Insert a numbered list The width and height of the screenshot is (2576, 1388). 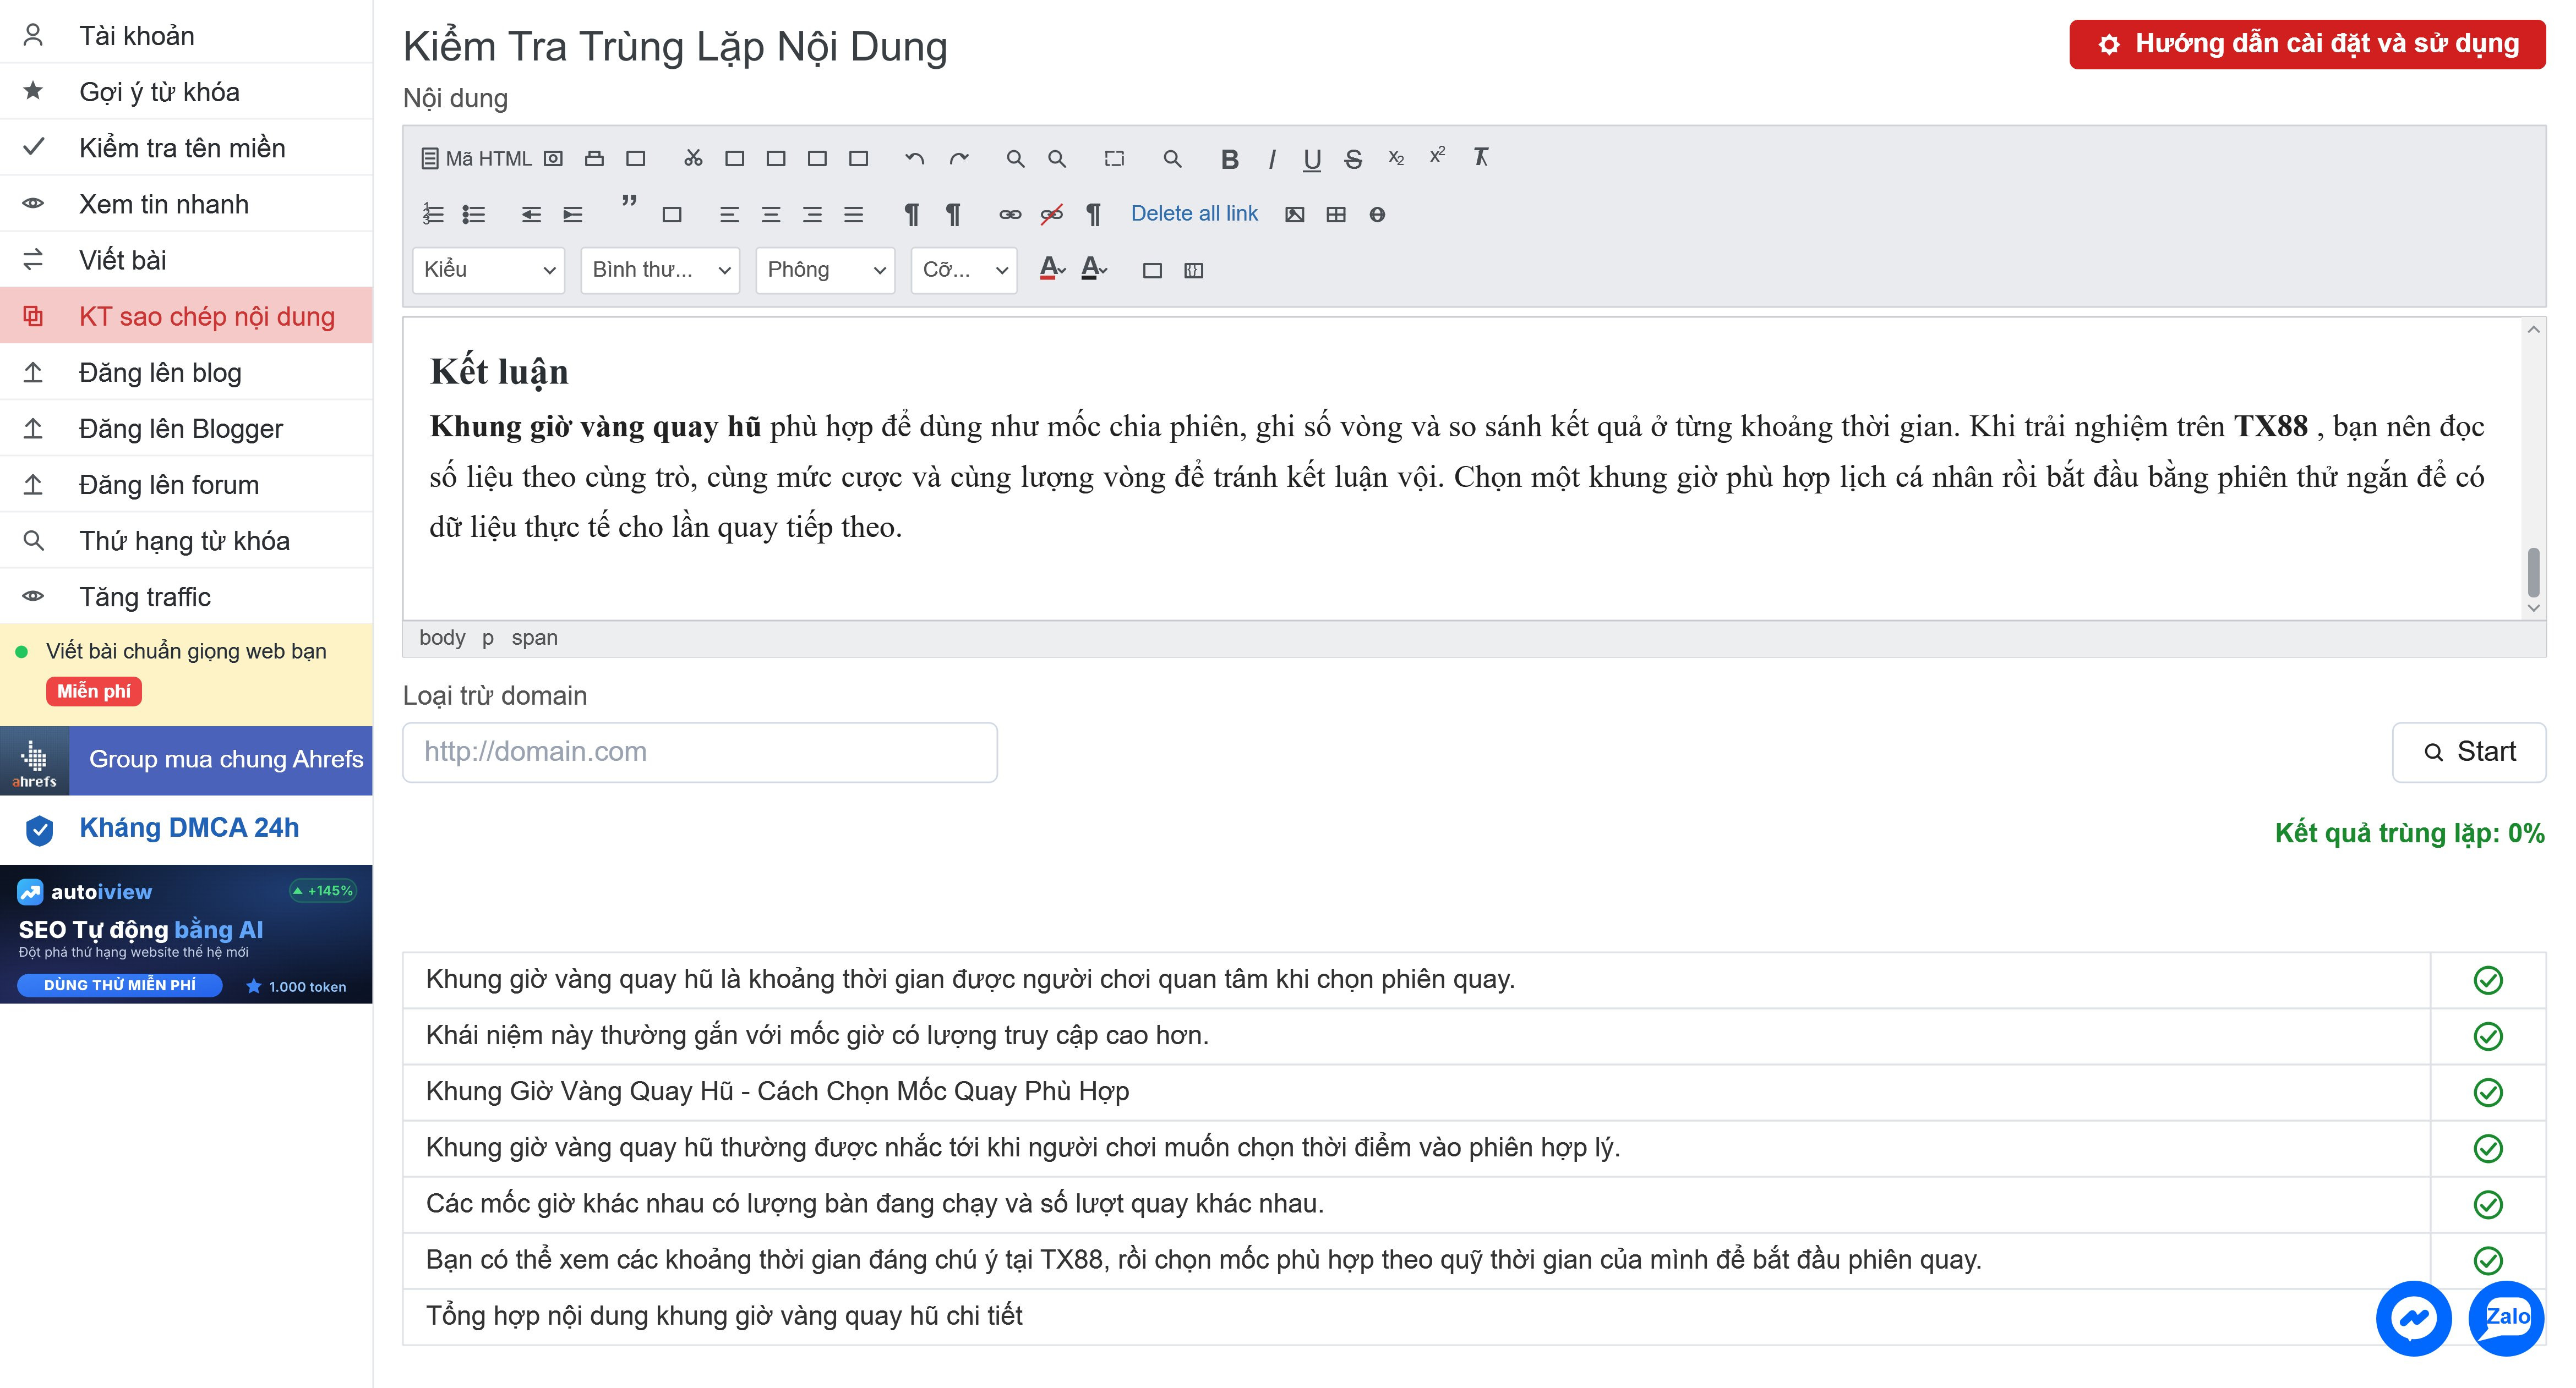[433, 214]
